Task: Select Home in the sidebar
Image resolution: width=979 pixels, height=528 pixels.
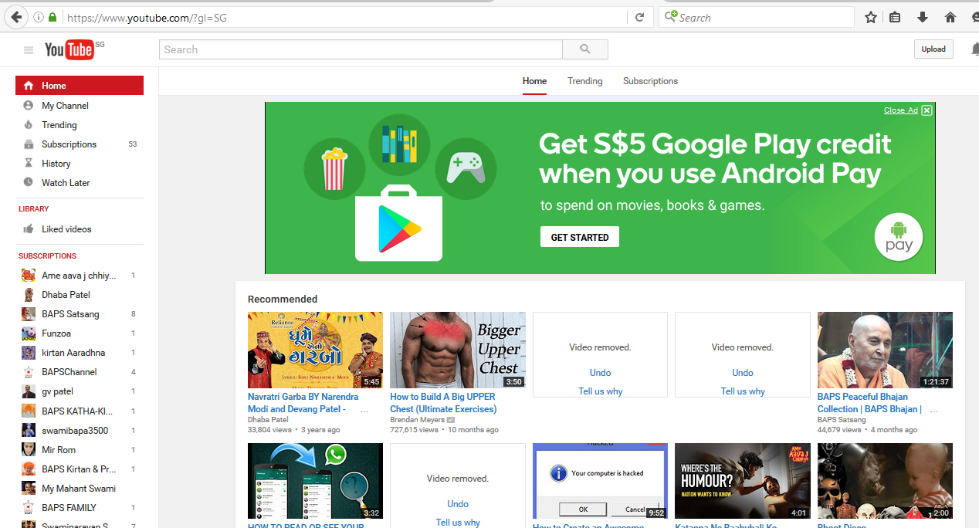Action: (80, 86)
